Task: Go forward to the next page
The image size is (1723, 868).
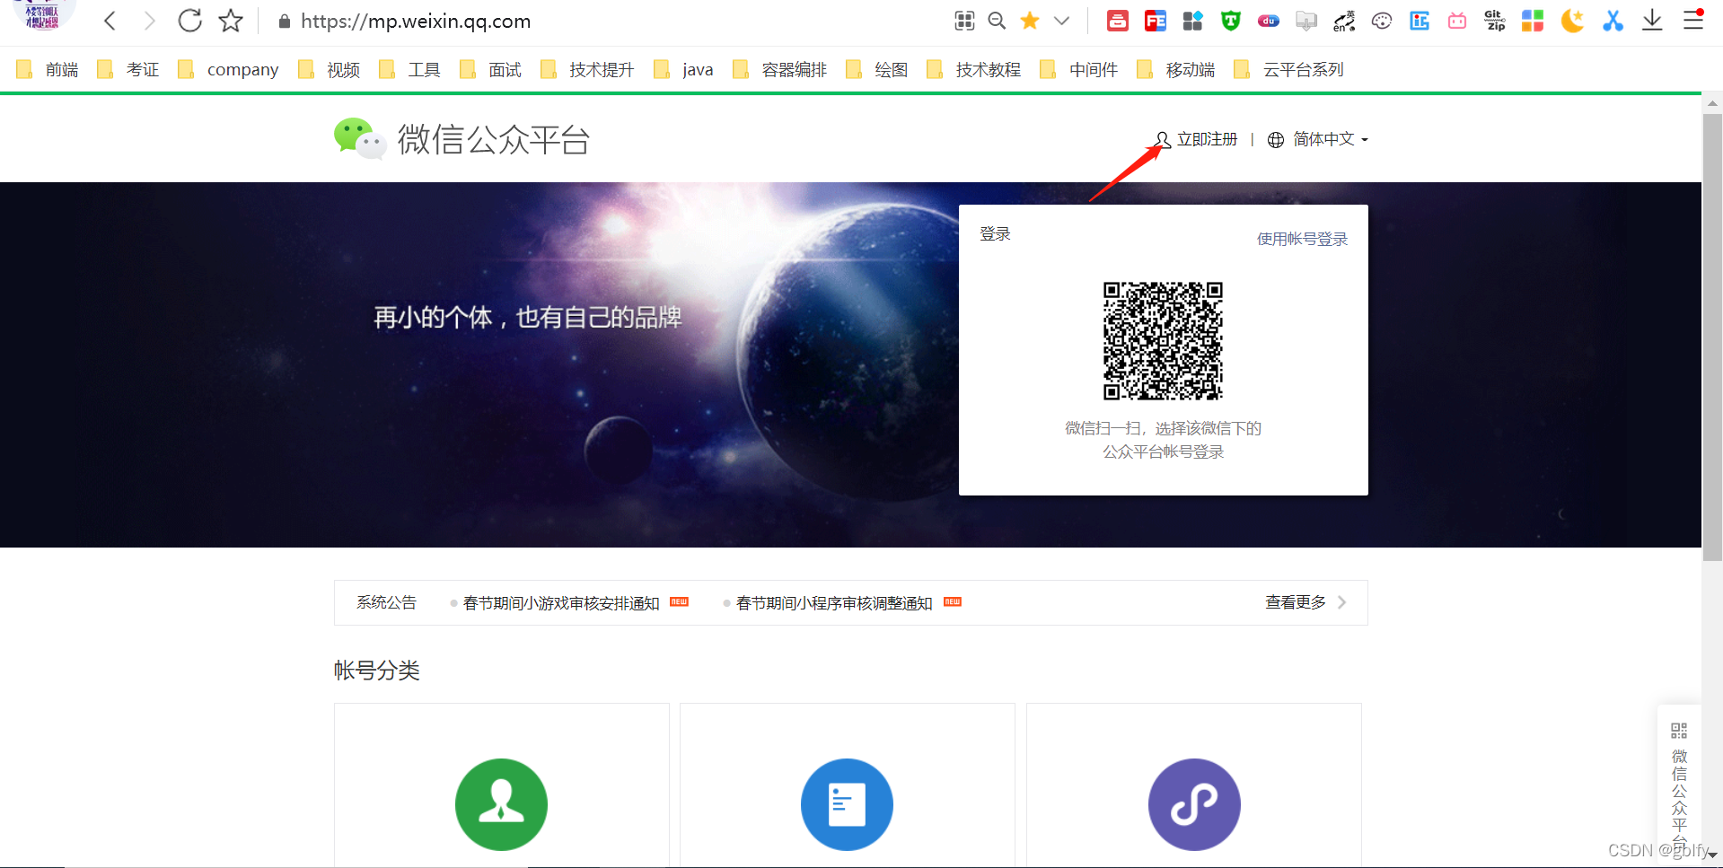Action: [149, 21]
